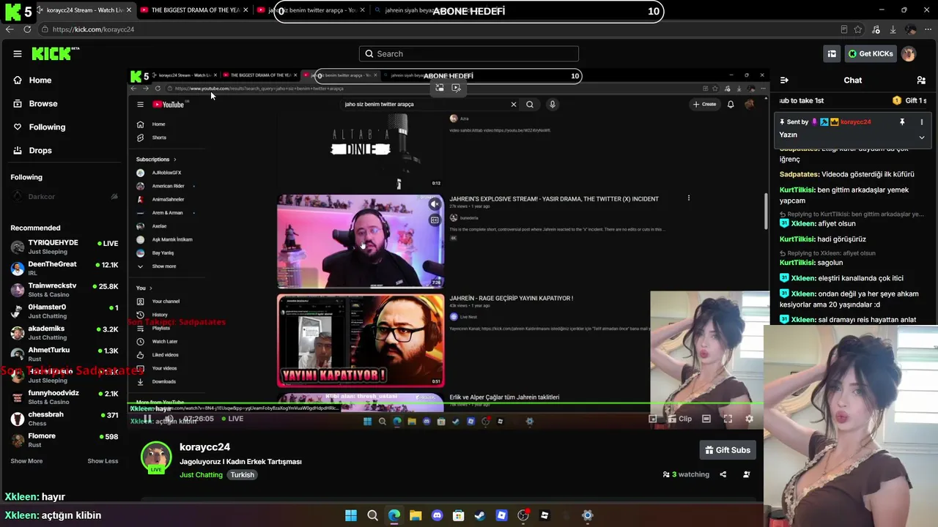Open recommended channel TYRIQUEHYDE
The width and height of the screenshot is (938, 527).
[64, 247]
